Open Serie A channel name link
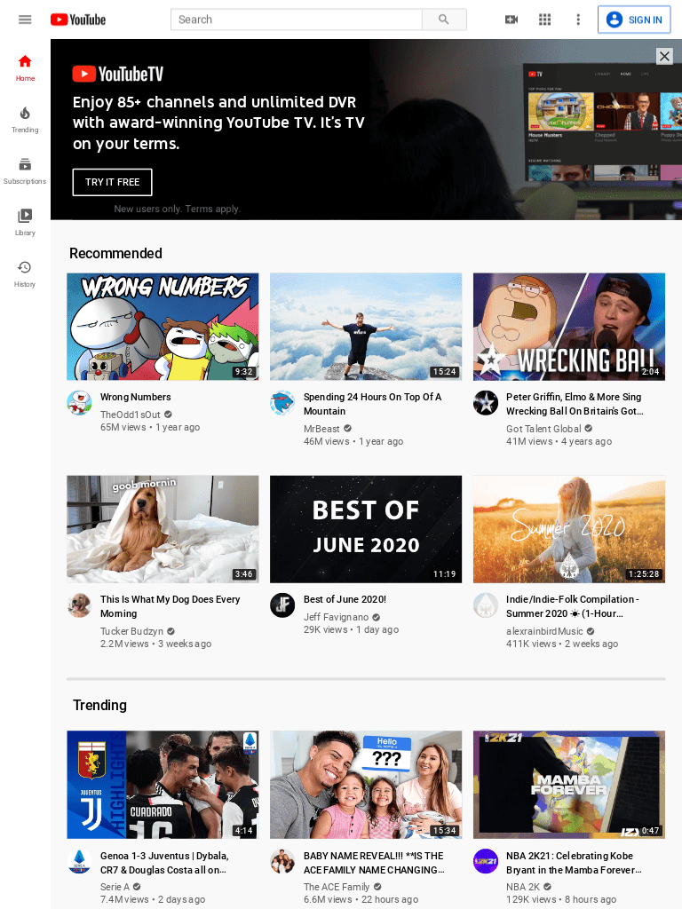Image resolution: width=682 pixels, height=909 pixels. pos(115,887)
